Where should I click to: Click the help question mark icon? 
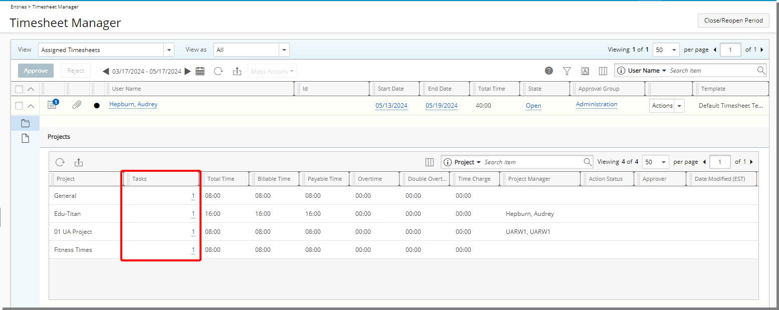pos(549,71)
